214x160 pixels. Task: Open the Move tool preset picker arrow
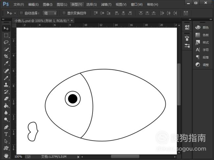coord(15,13)
